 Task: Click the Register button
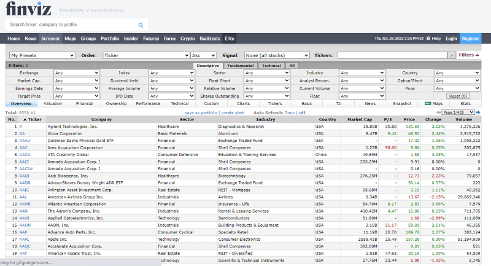[470, 39]
